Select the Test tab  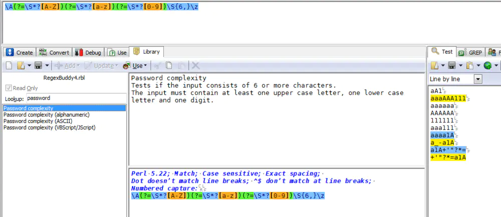pos(442,51)
